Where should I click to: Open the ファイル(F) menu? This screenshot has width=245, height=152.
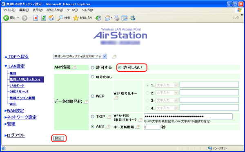pos(9,10)
